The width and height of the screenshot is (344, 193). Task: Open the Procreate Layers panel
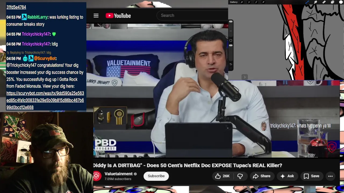(332, 2)
